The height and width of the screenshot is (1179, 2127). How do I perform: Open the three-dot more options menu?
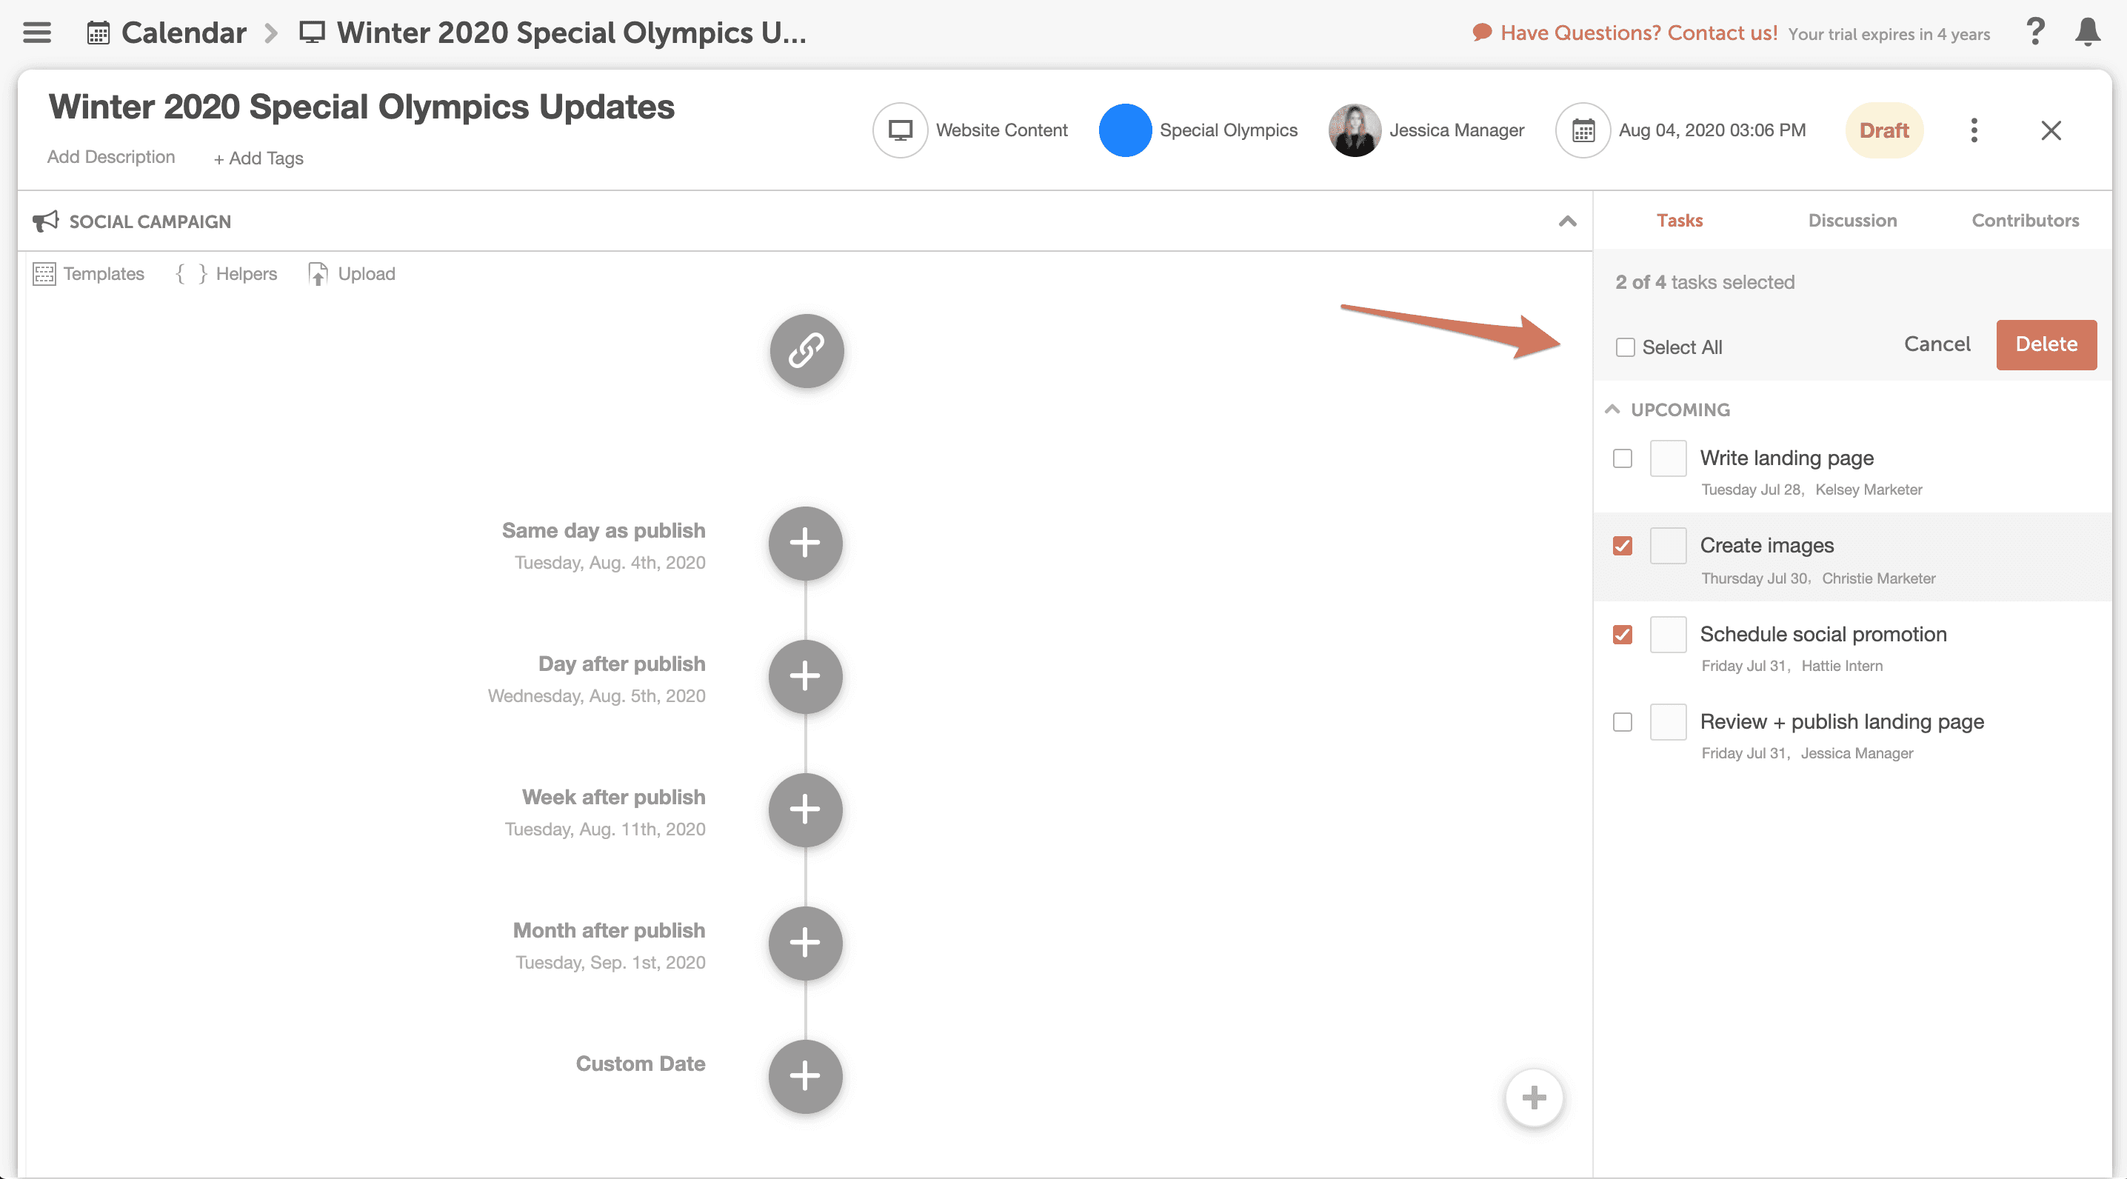pos(1974,130)
